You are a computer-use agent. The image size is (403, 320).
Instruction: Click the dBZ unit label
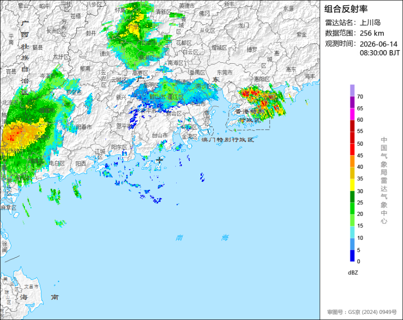tap(352, 273)
